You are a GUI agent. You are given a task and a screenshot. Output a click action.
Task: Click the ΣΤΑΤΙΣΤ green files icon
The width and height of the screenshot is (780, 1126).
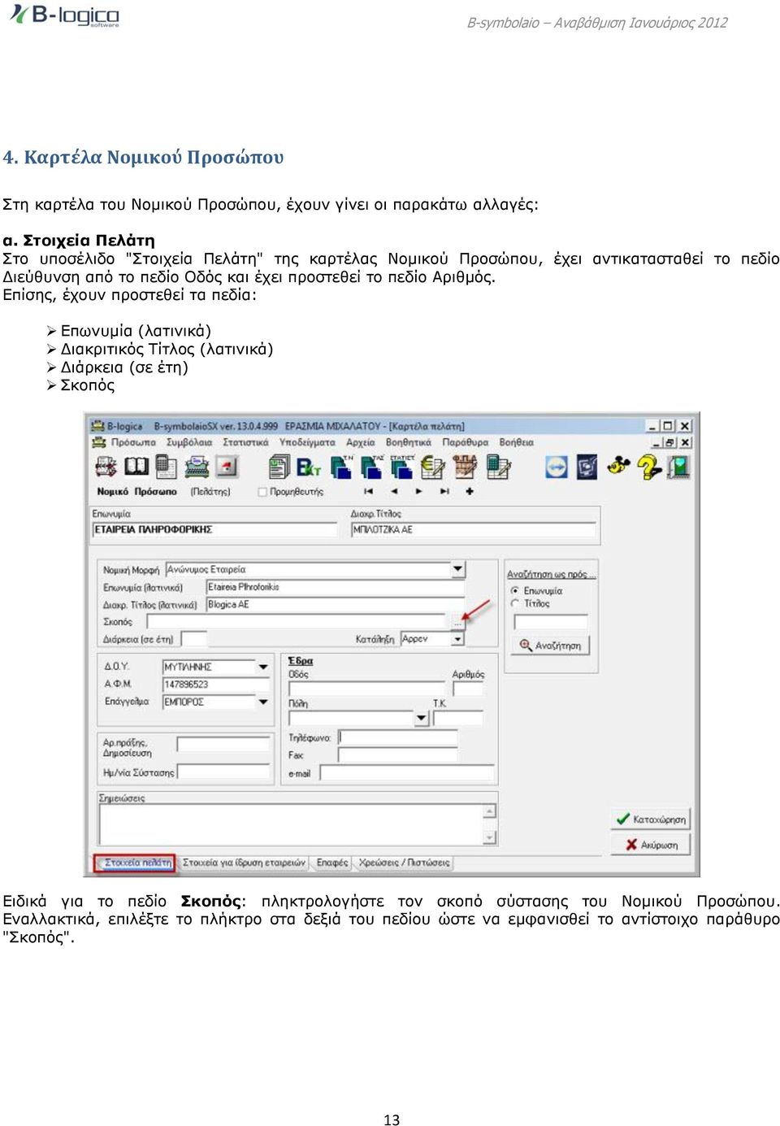point(401,466)
